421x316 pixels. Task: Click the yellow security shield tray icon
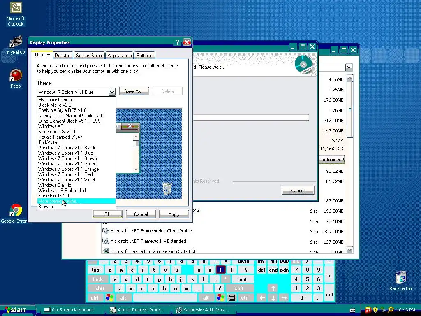click(375, 310)
